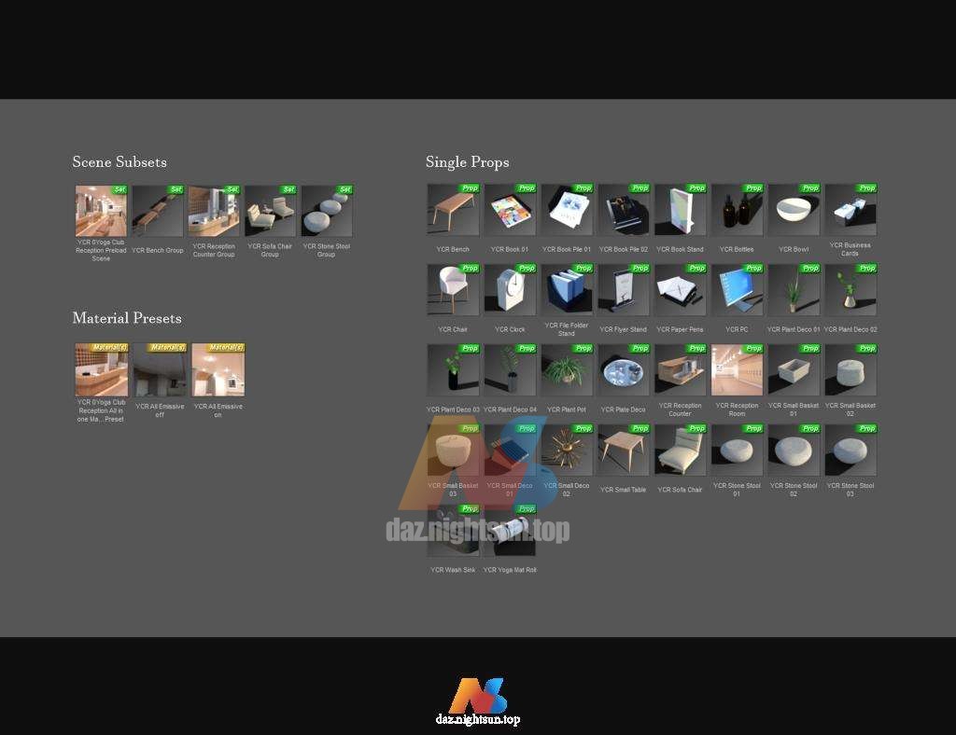Select the YCR Wash Sink prop
Viewport: 956px width, 735px height.
(453, 531)
